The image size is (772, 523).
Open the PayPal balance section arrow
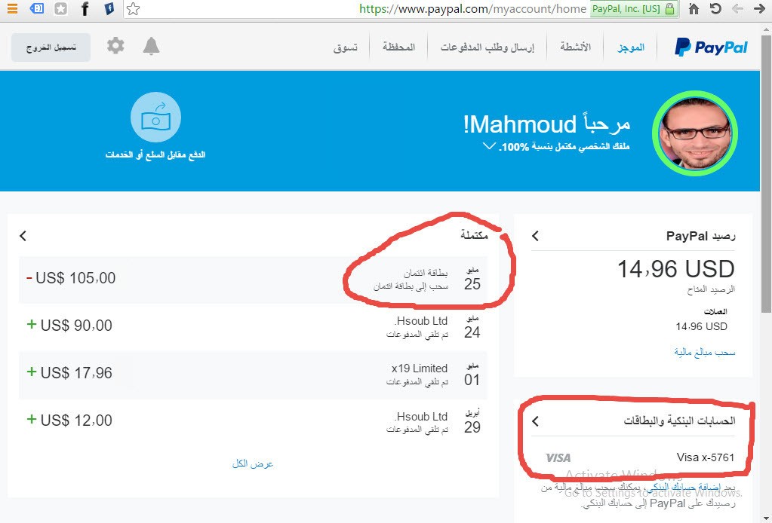(535, 236)
